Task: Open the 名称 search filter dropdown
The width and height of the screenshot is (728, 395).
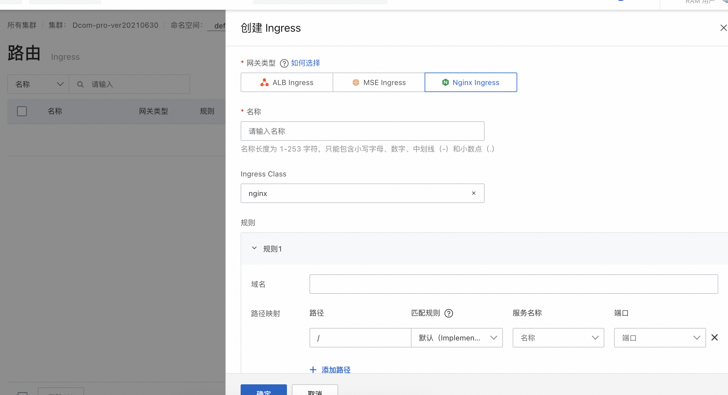Action: point(38,84)
